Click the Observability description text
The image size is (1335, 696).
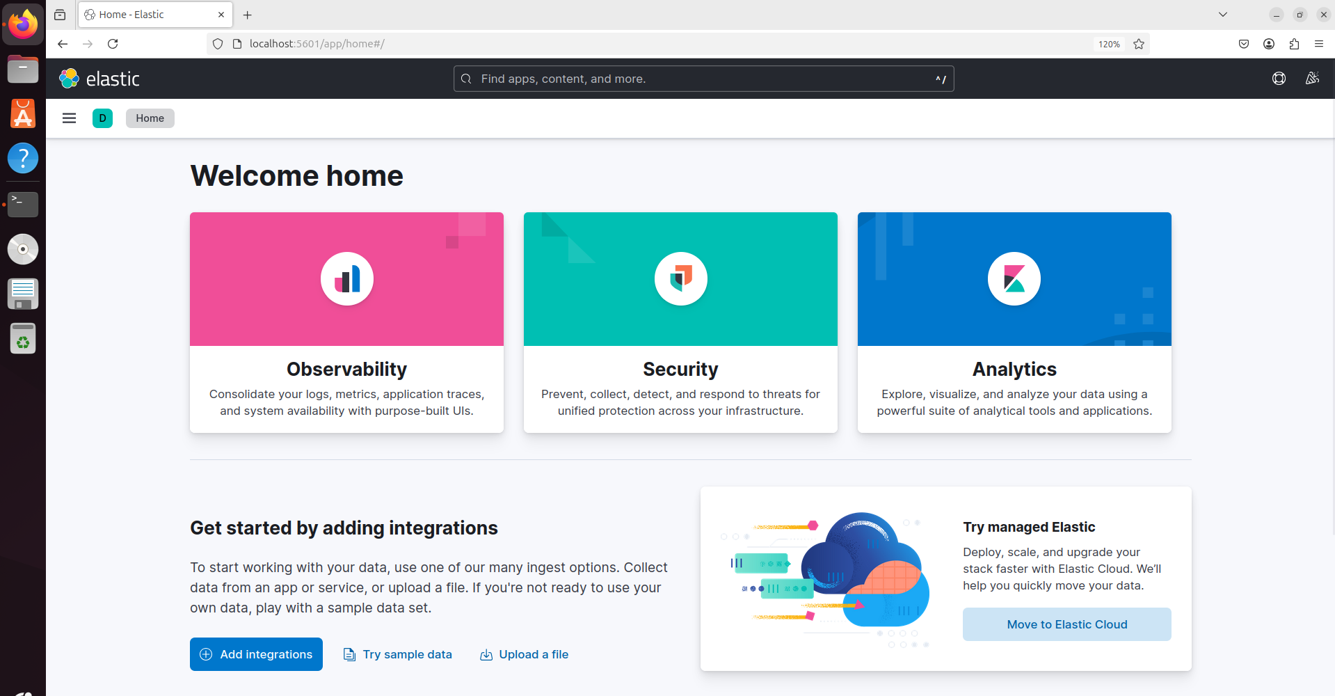tap(346, 402)
